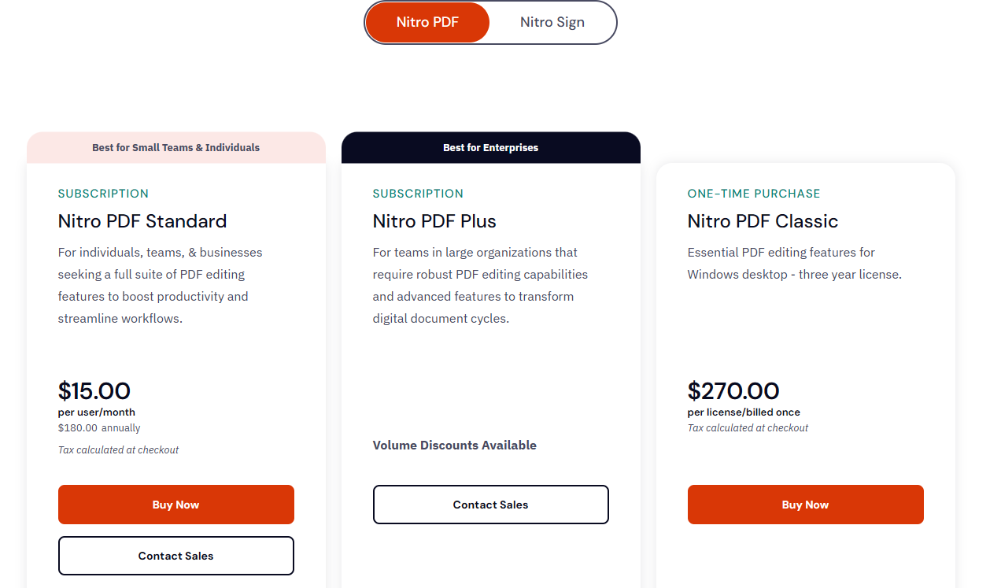
Task: Click Buy Now for Nitro PDF Standard
Action: click(175, 505)
